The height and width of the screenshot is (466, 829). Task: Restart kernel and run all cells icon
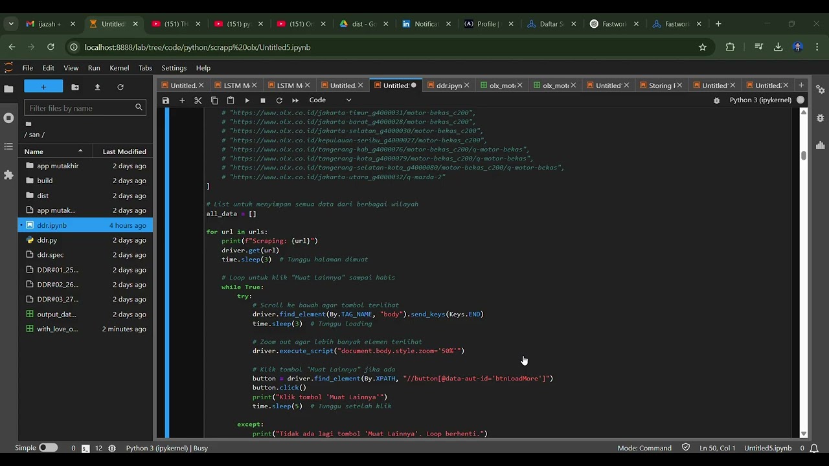point(295,100)
